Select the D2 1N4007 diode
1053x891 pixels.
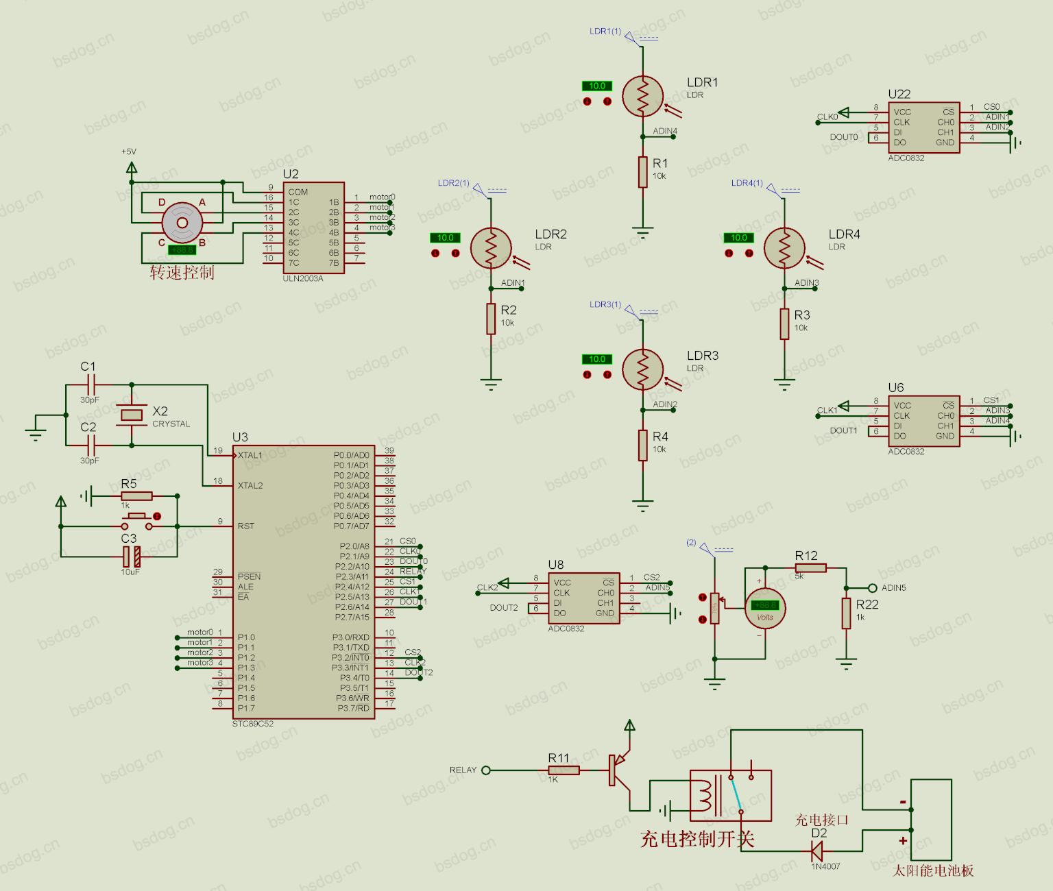coord(817,851)
